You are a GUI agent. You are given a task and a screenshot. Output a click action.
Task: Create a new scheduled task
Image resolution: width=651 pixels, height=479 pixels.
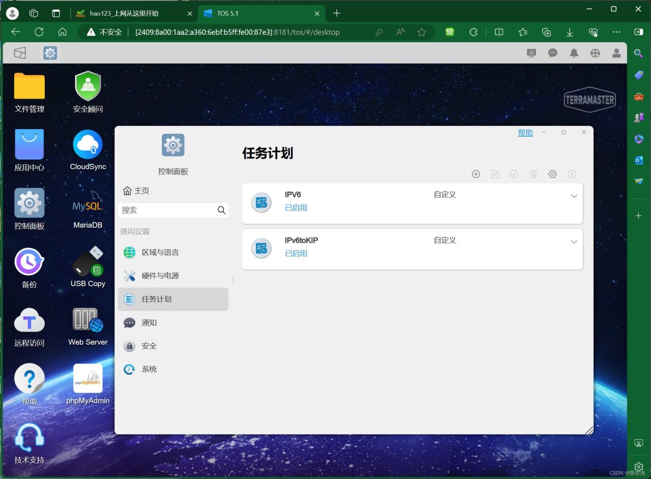coord(476,174)
